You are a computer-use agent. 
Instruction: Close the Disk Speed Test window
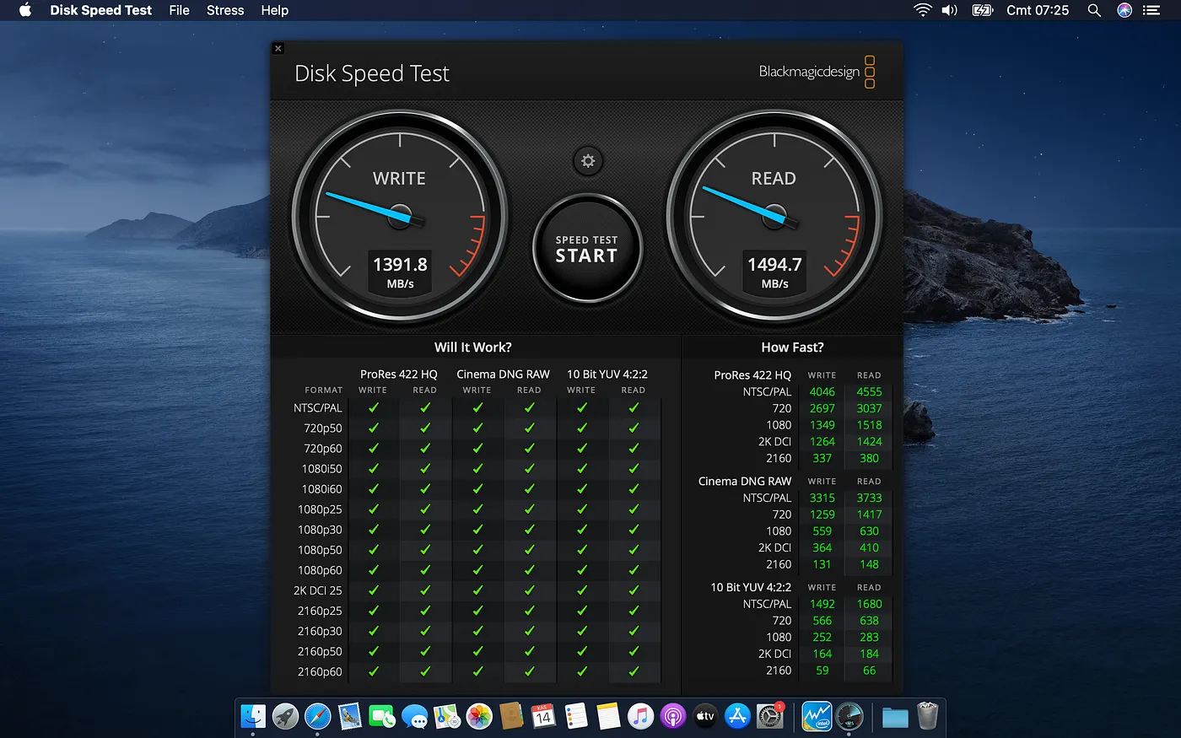(x=278, y=48)
